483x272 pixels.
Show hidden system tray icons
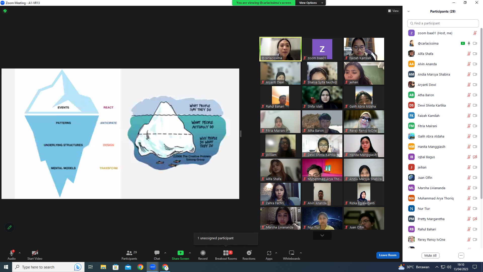click(437, 267)
